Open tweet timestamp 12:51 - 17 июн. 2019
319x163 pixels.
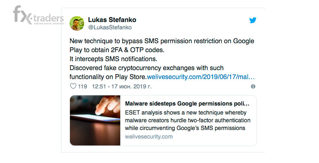(x=121, y=86)
